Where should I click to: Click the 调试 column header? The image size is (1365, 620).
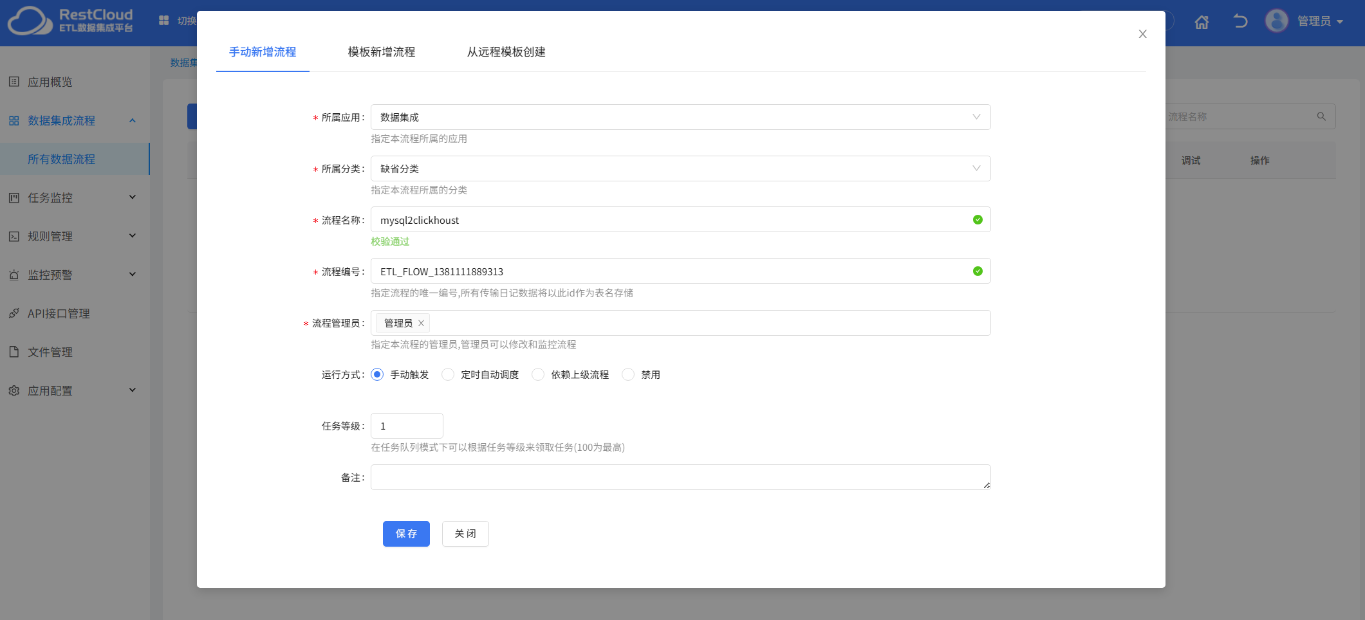point(1191,160)
